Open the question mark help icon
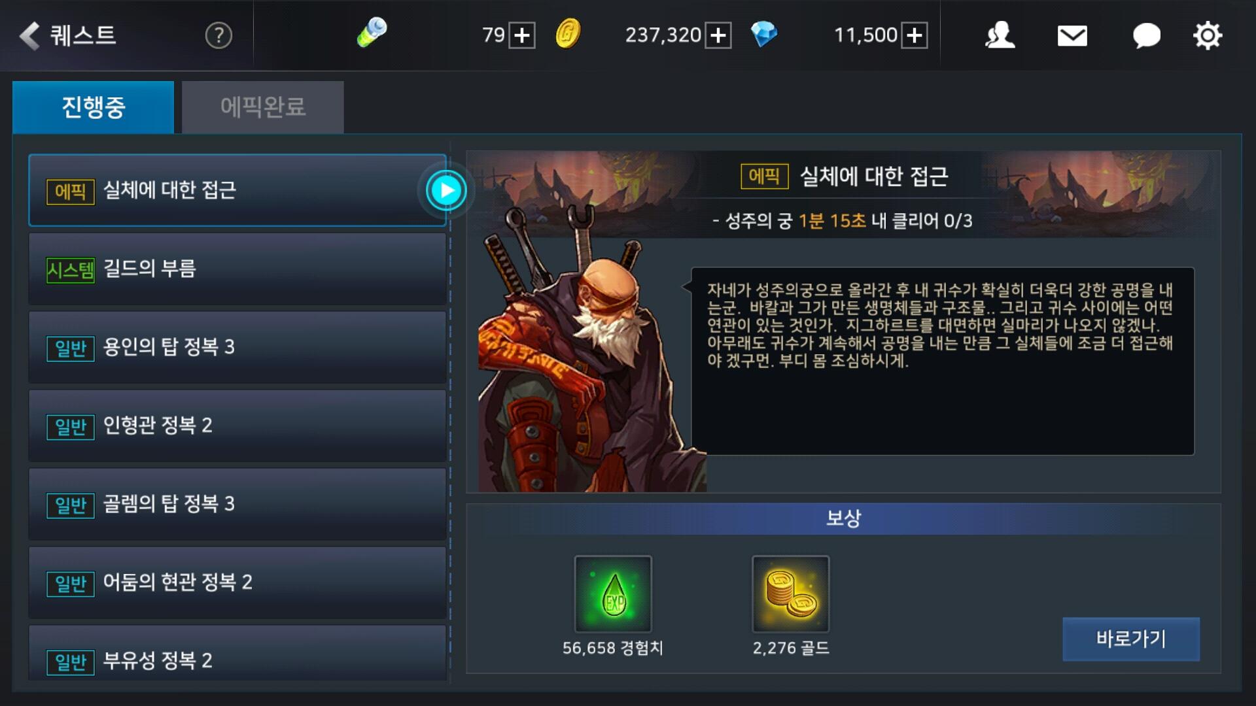 pyautogui.click(x=218, y=35)
